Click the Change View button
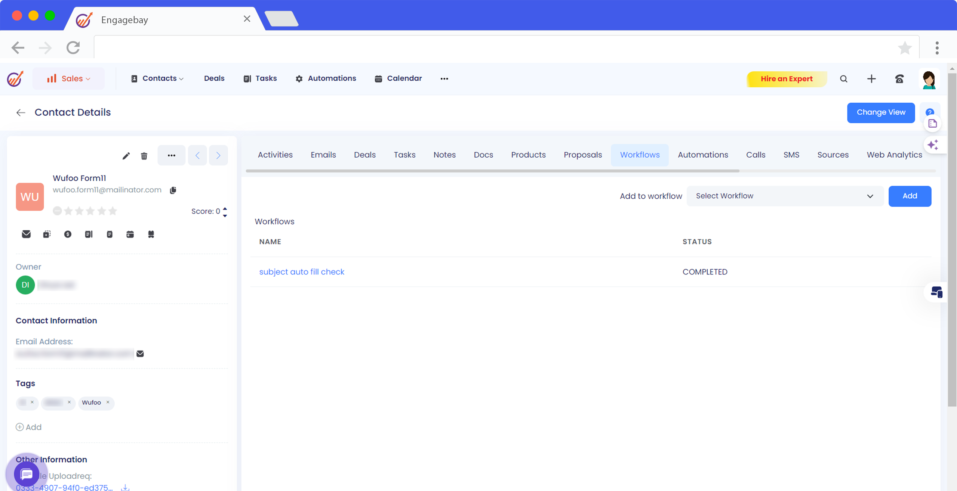 [880, 112]
